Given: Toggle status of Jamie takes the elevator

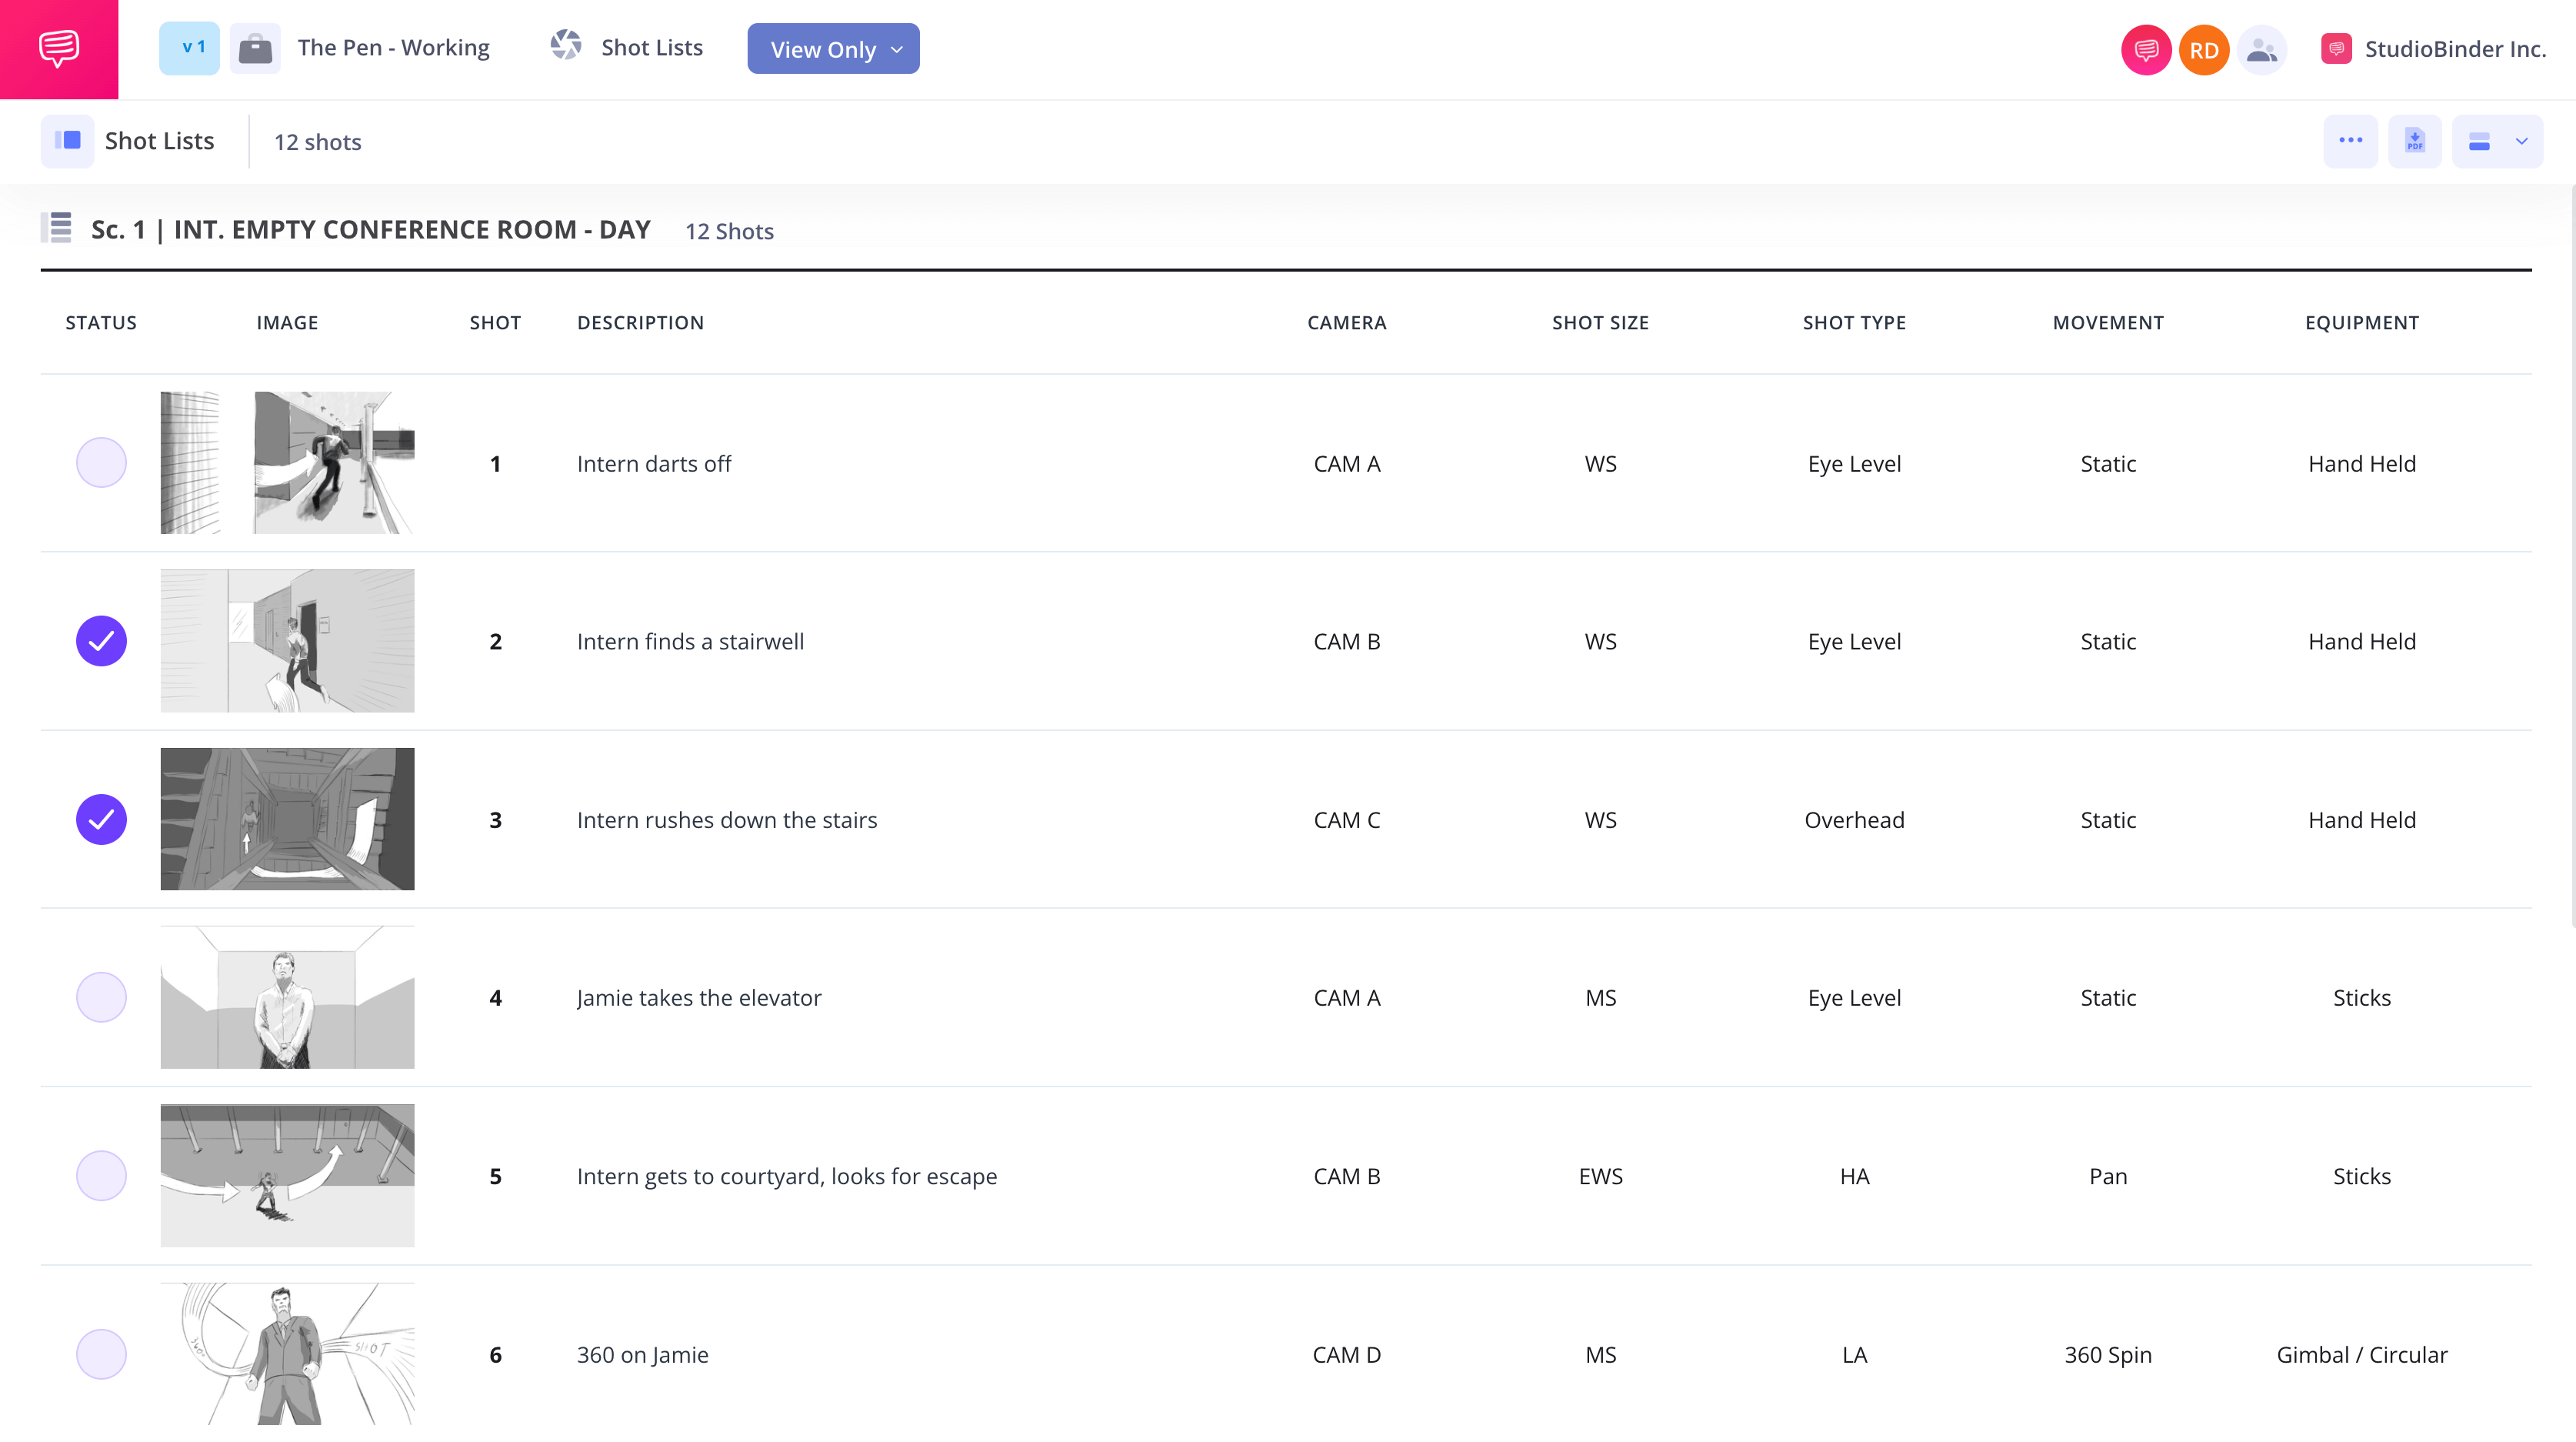Looking at the screenshot, I should [101, 996].
